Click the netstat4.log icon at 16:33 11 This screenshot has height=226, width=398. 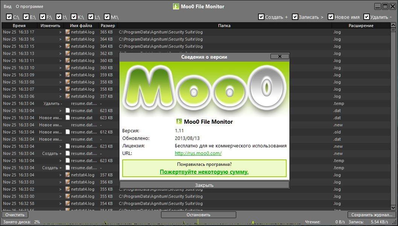coord(67,61)
